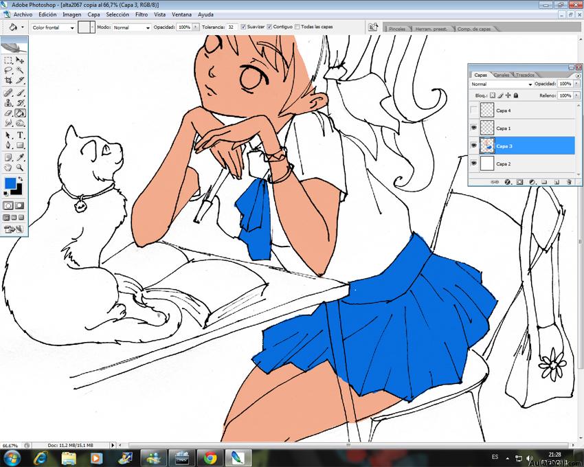Image resolution: width=584 pixels, height=467 pixels.
Task: Open the options bar Opacidad slider arrow
Action: (195, 27)
